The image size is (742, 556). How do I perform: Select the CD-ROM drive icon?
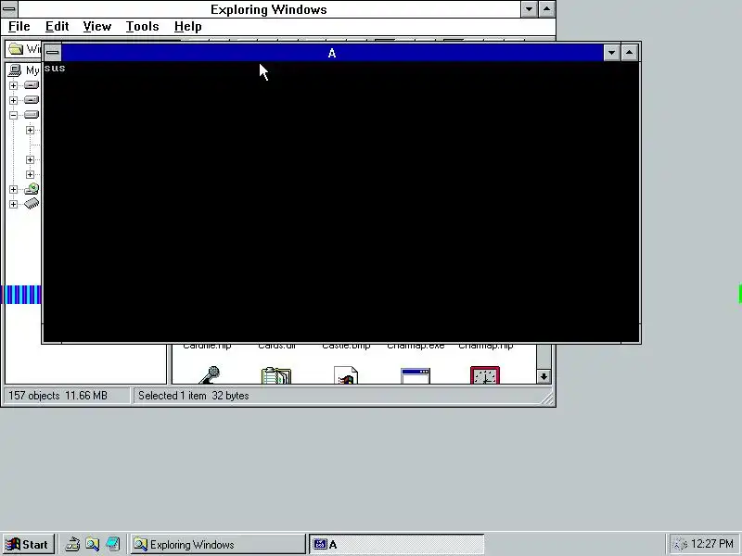tap(32, 189)
